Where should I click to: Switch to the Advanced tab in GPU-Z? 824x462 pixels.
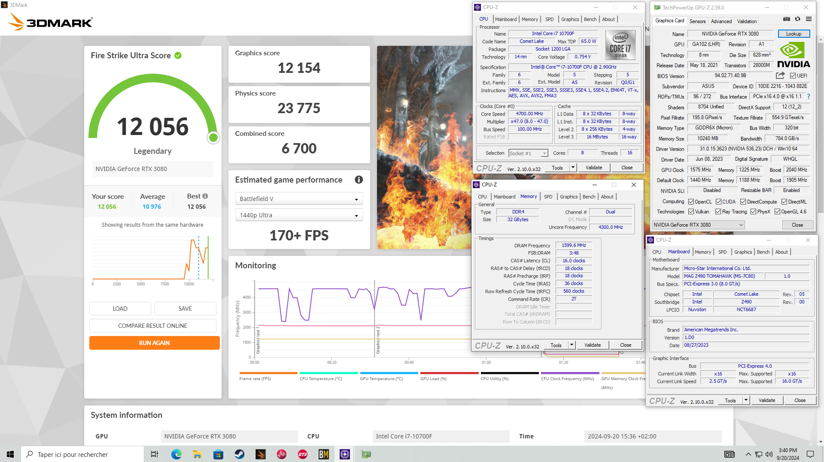(721, 21)
